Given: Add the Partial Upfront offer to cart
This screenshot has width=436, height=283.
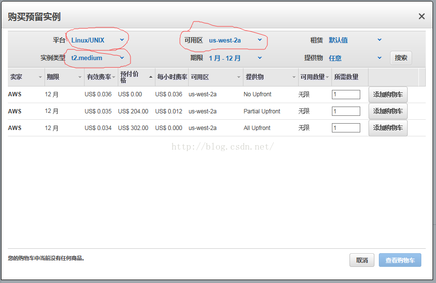Looking at the screenshot, I should (x=388, y=111).
